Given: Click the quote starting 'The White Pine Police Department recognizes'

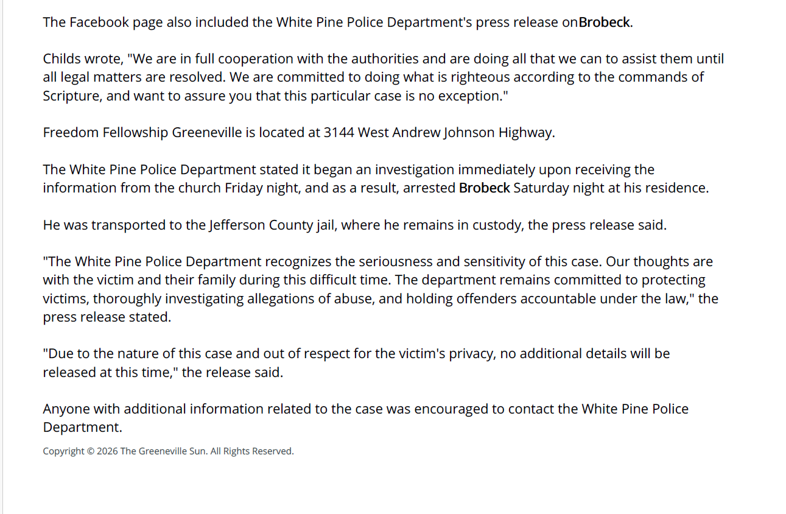Looking at the screenshot, I should [381, 289].
